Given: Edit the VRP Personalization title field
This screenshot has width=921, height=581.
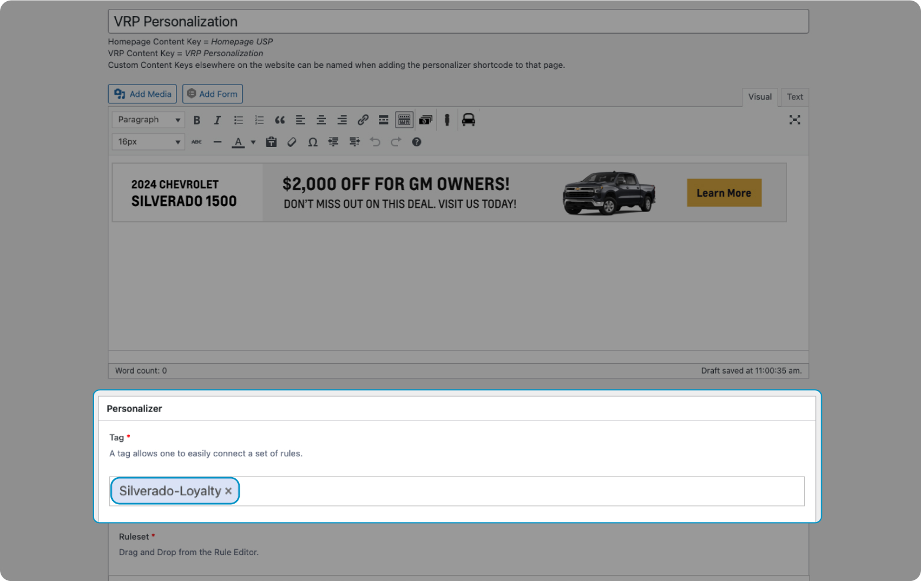Looking at the screenshot, I should pyautogui.click(x=458, y=21).
